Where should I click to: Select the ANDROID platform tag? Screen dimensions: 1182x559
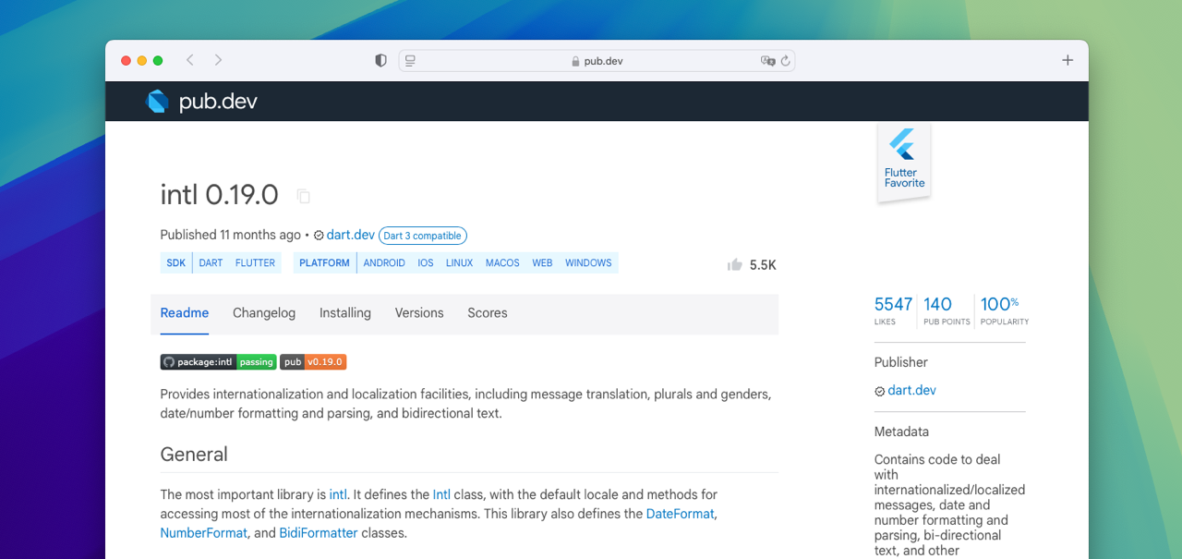pos(384,263)
